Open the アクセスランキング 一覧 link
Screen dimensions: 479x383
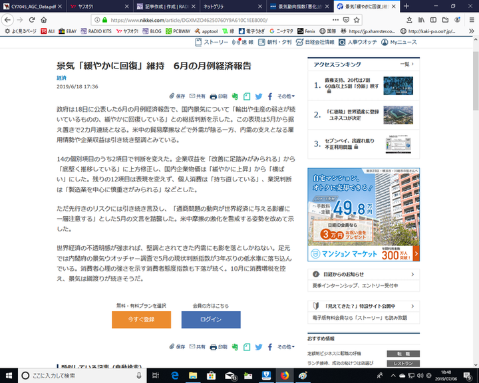point(405,64)
